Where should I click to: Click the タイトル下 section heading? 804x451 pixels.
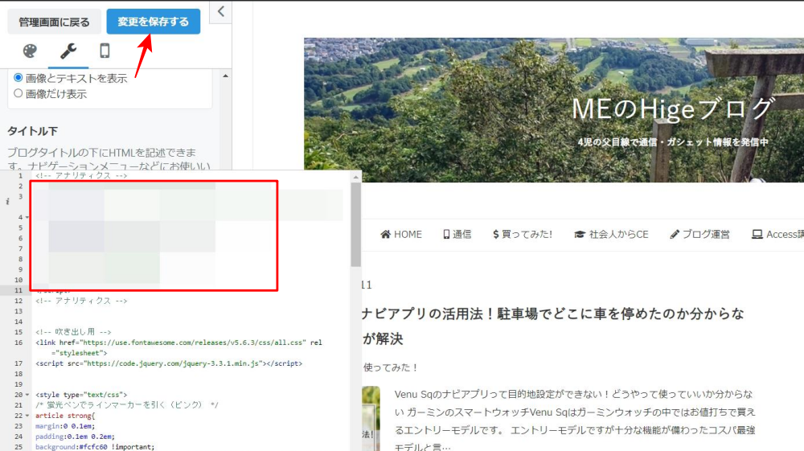32,131
